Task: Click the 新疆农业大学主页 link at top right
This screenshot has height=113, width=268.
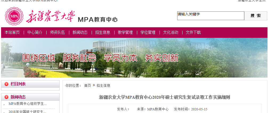Action: pyautogui.click(x=252, y=1)
